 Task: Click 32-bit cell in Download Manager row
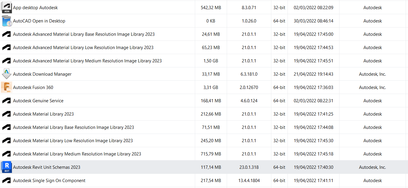(x=279, y=74)
